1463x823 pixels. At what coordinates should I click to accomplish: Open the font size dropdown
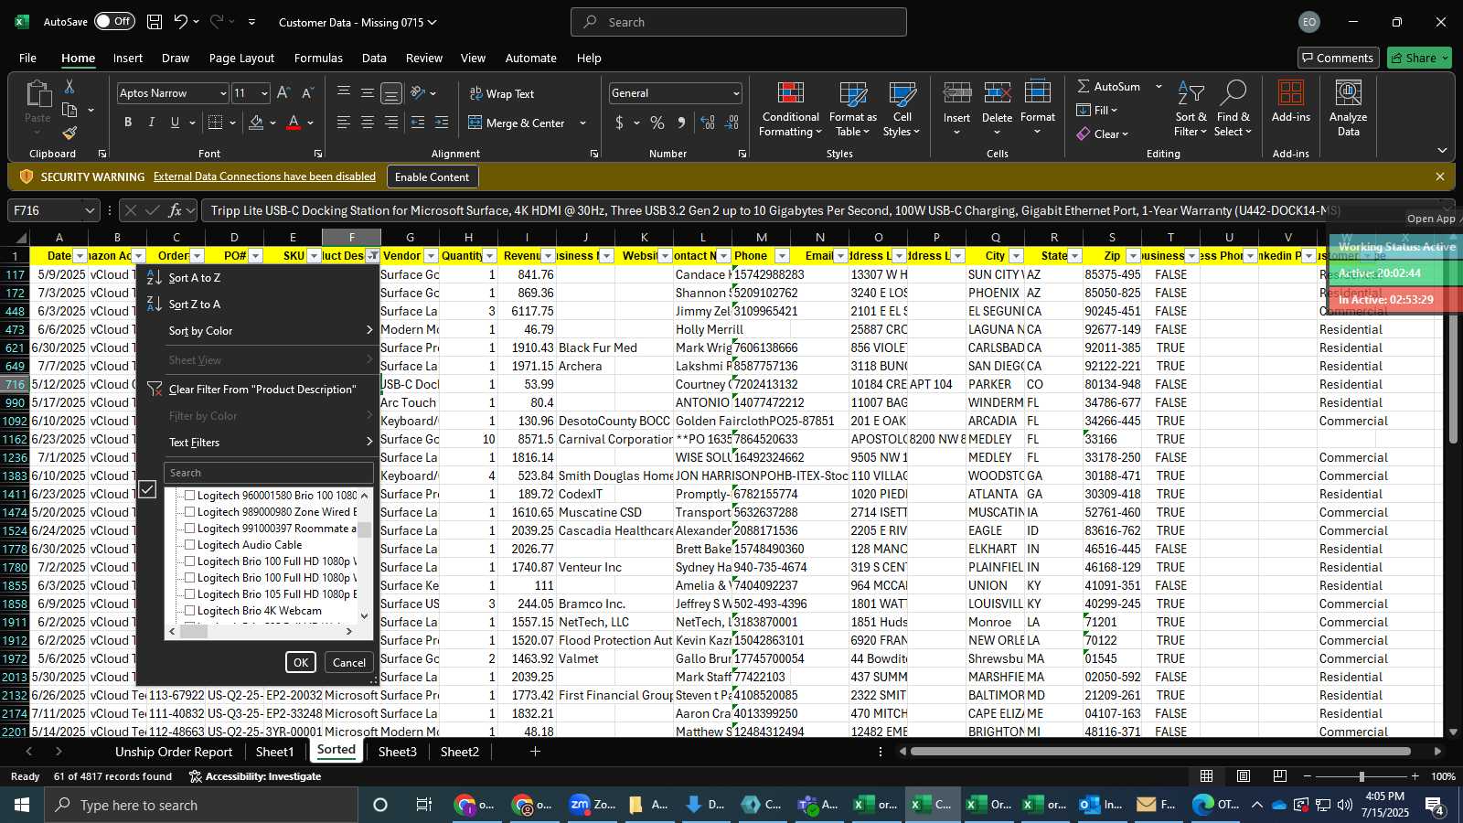264,93
